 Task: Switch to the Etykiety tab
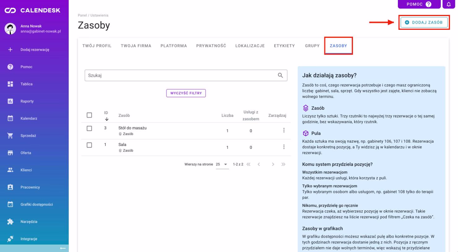284,46
